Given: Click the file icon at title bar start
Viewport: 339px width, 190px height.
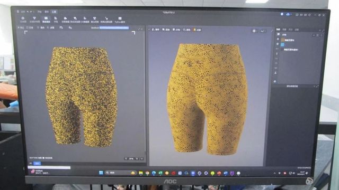Looking at the screenshot, I should pos(18,12).
